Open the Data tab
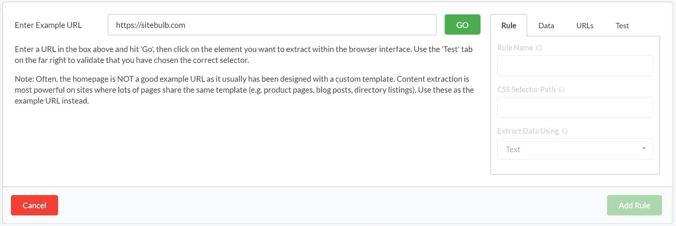 [x=546, y=25]
